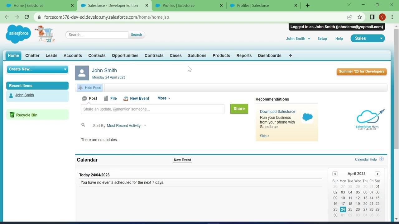Image resolution: width=399 pixels, height=224 pixels.
Task: Click the user icon beside John Smith recent item
Action: tap(11, 96)
